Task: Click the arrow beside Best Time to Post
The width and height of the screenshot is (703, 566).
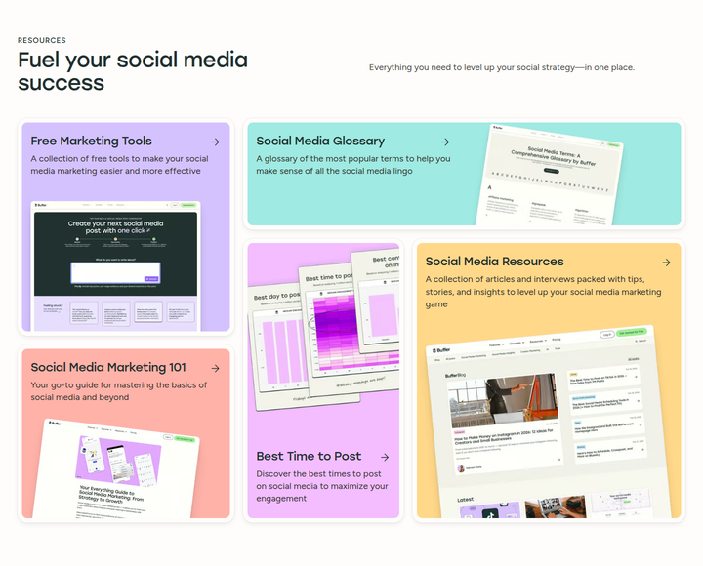Action: [385, 457]
